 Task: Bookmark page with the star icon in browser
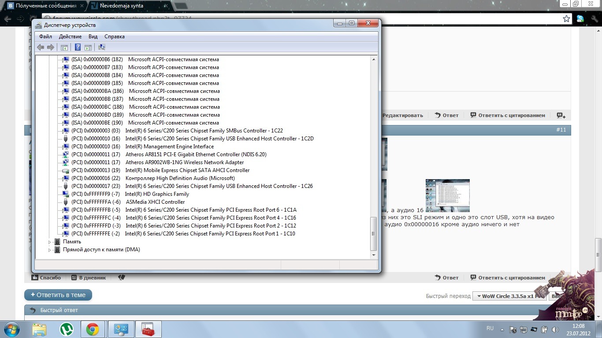point(567,18)
